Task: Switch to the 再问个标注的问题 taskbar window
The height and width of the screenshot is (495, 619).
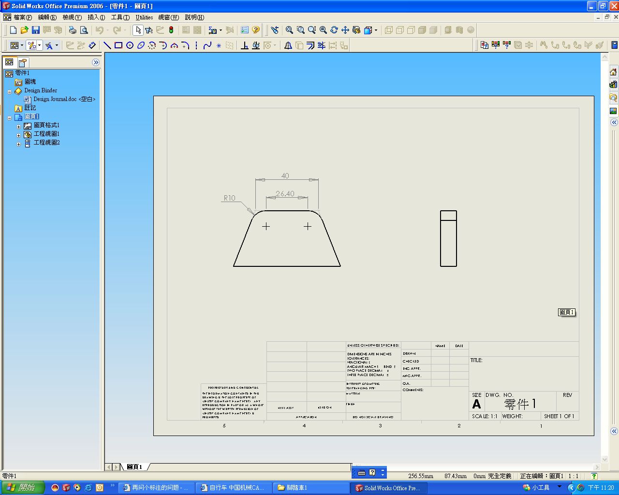Action: click(156, 488)
